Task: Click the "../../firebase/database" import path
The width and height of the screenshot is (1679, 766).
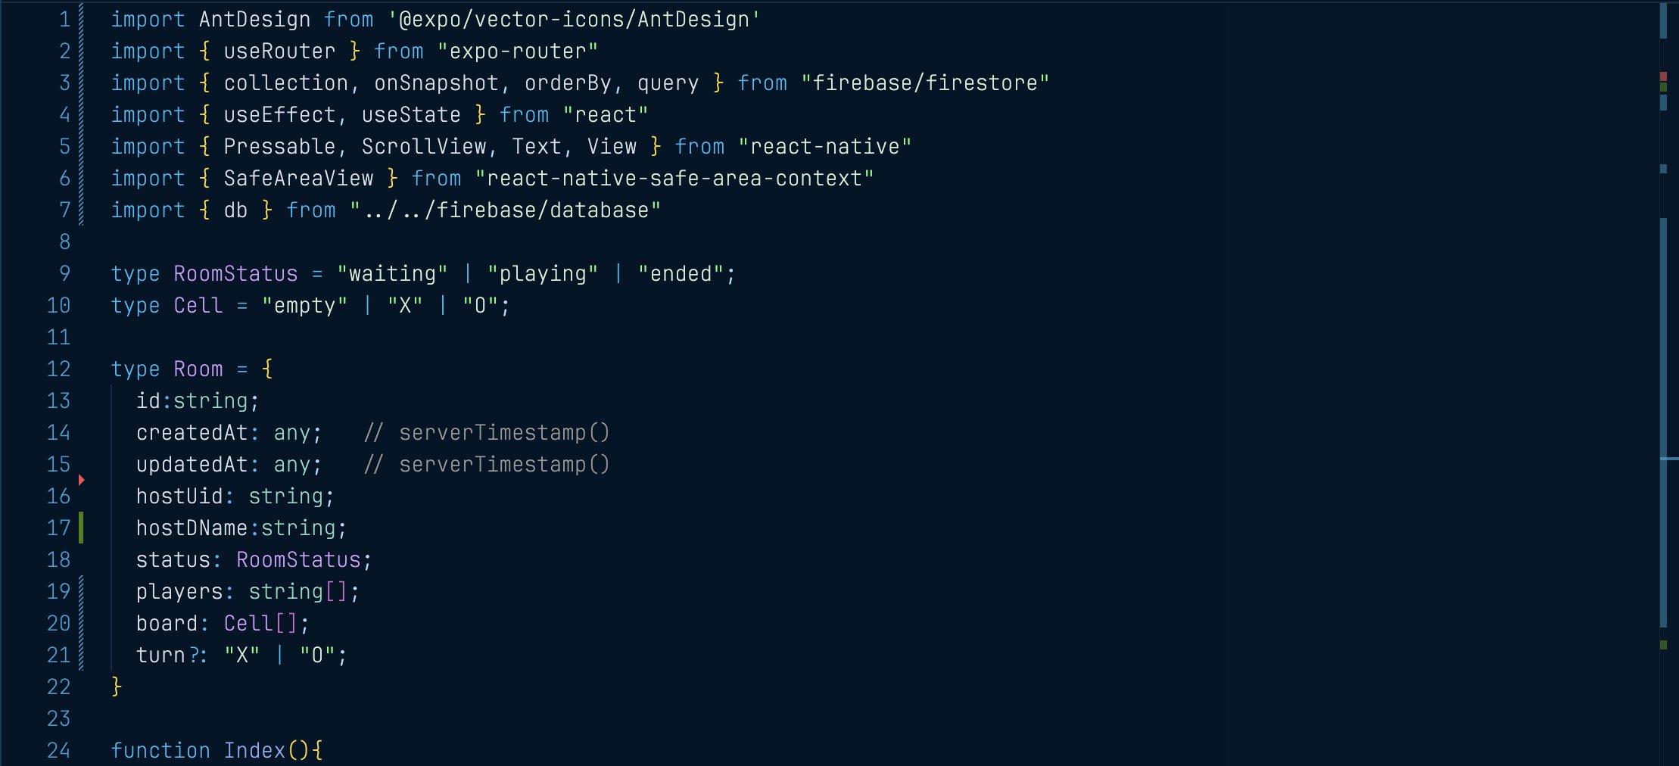Action: (x=505, y=210)
